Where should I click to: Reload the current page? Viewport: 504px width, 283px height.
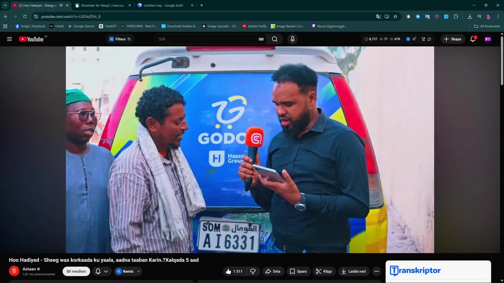pos(24,17)
